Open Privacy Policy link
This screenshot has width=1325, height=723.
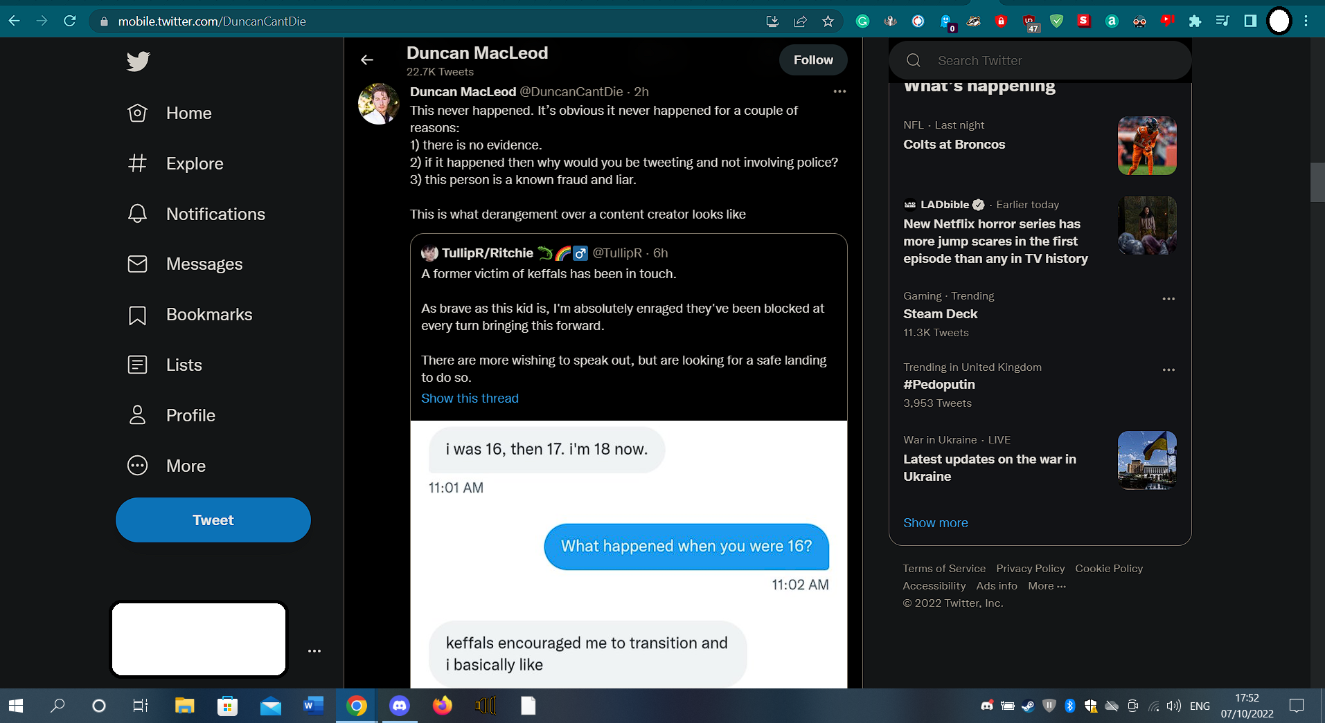(1030, 569)
